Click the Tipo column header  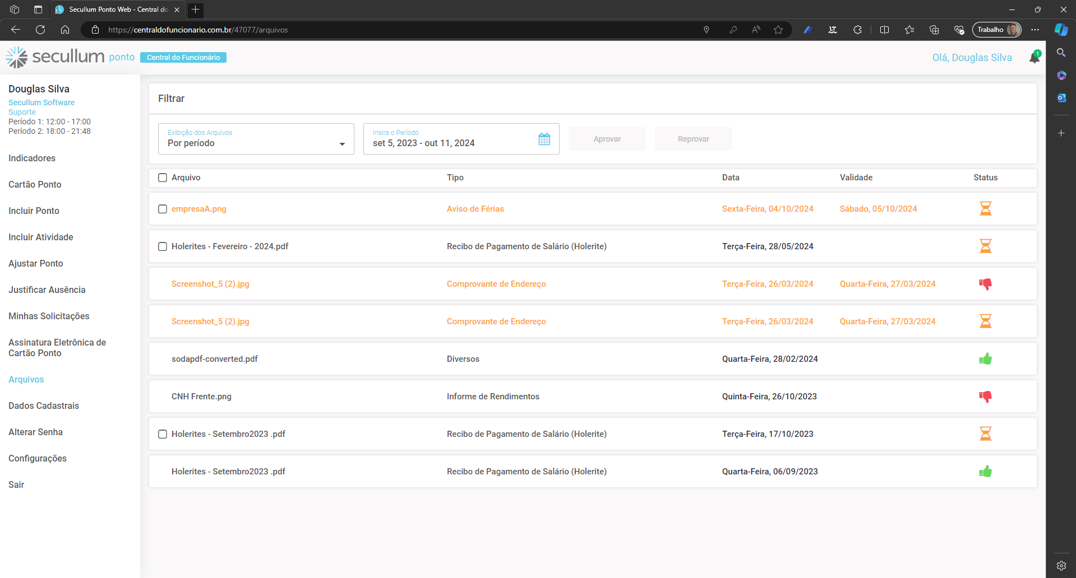455,178
